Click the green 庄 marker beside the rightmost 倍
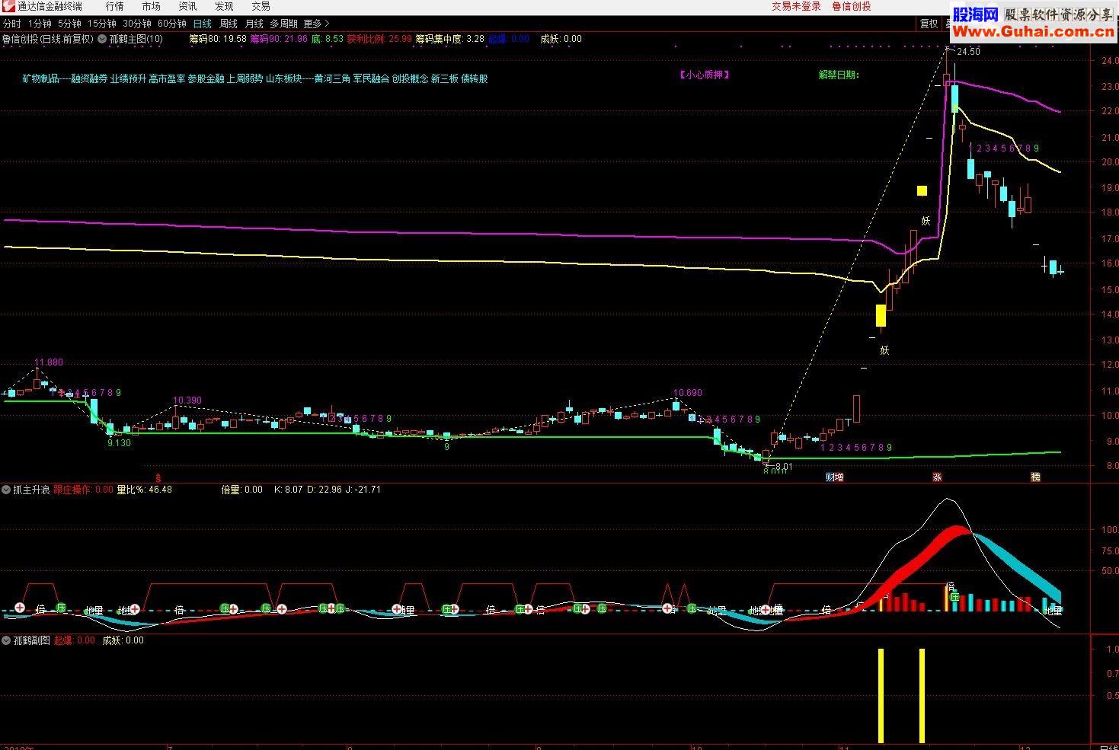The height and width of the screenshot is (750, 1119). (x=954, y=597)
